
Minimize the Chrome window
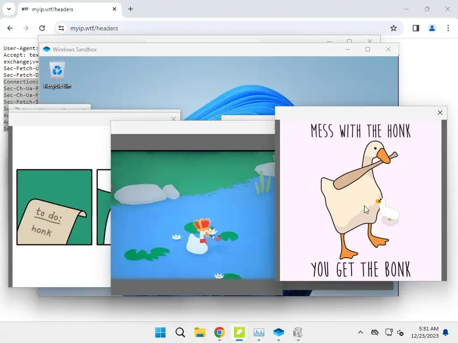406,9
